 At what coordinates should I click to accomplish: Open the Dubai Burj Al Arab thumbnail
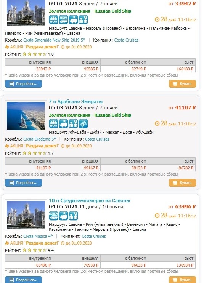point(26,116)
